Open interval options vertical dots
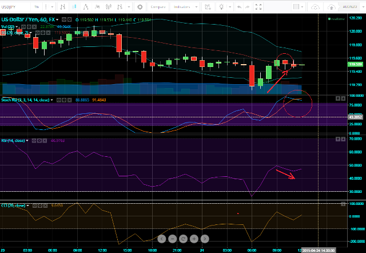This screenshot has height=253, width=366. coord(46,7)
